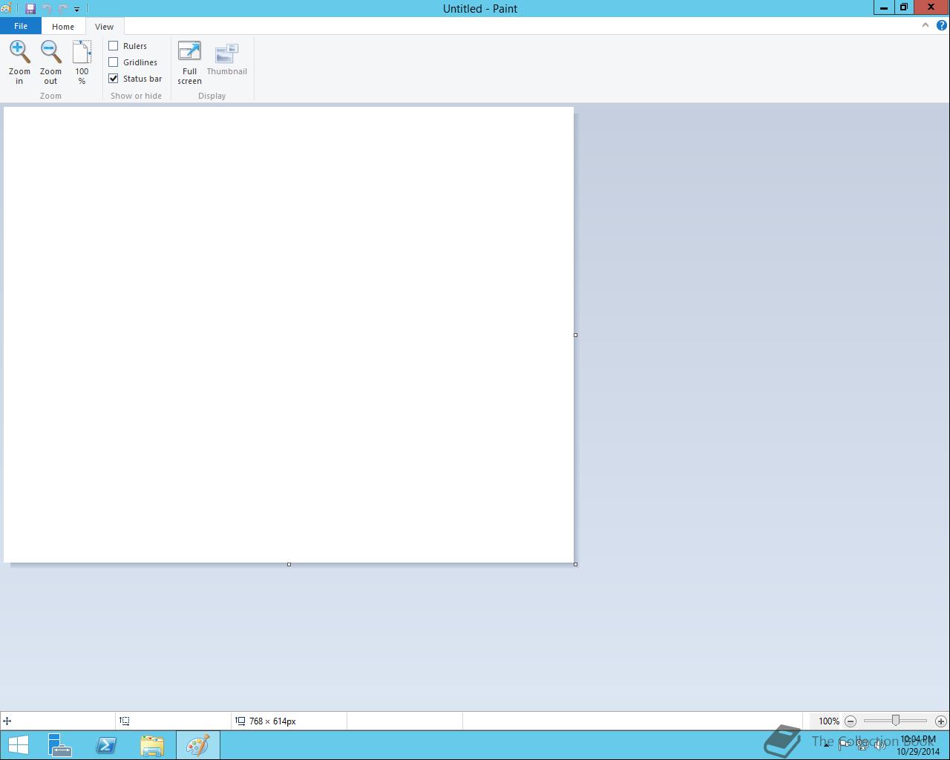The height and width of the screenshot is (760, 950).
Task: Collapse the ribbon with the chevron
Action: pyautogui.click(x=925, y=25)
